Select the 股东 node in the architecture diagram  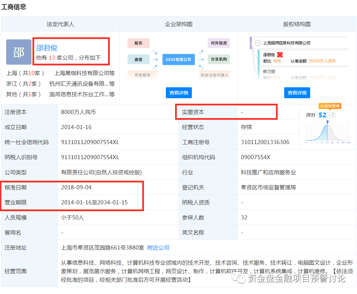pos(138,43)
